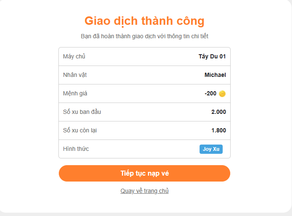Select the Nhân vật label
This screenshot has height=216, width=292.
click(x=75, y=75)
